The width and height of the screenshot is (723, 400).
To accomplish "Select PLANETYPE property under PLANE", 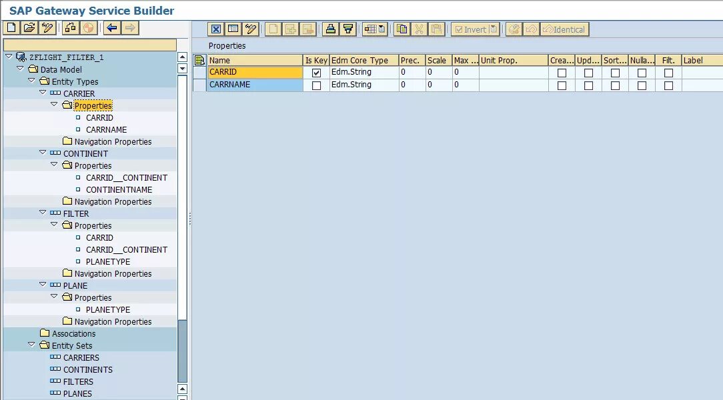I will (108, 310).
